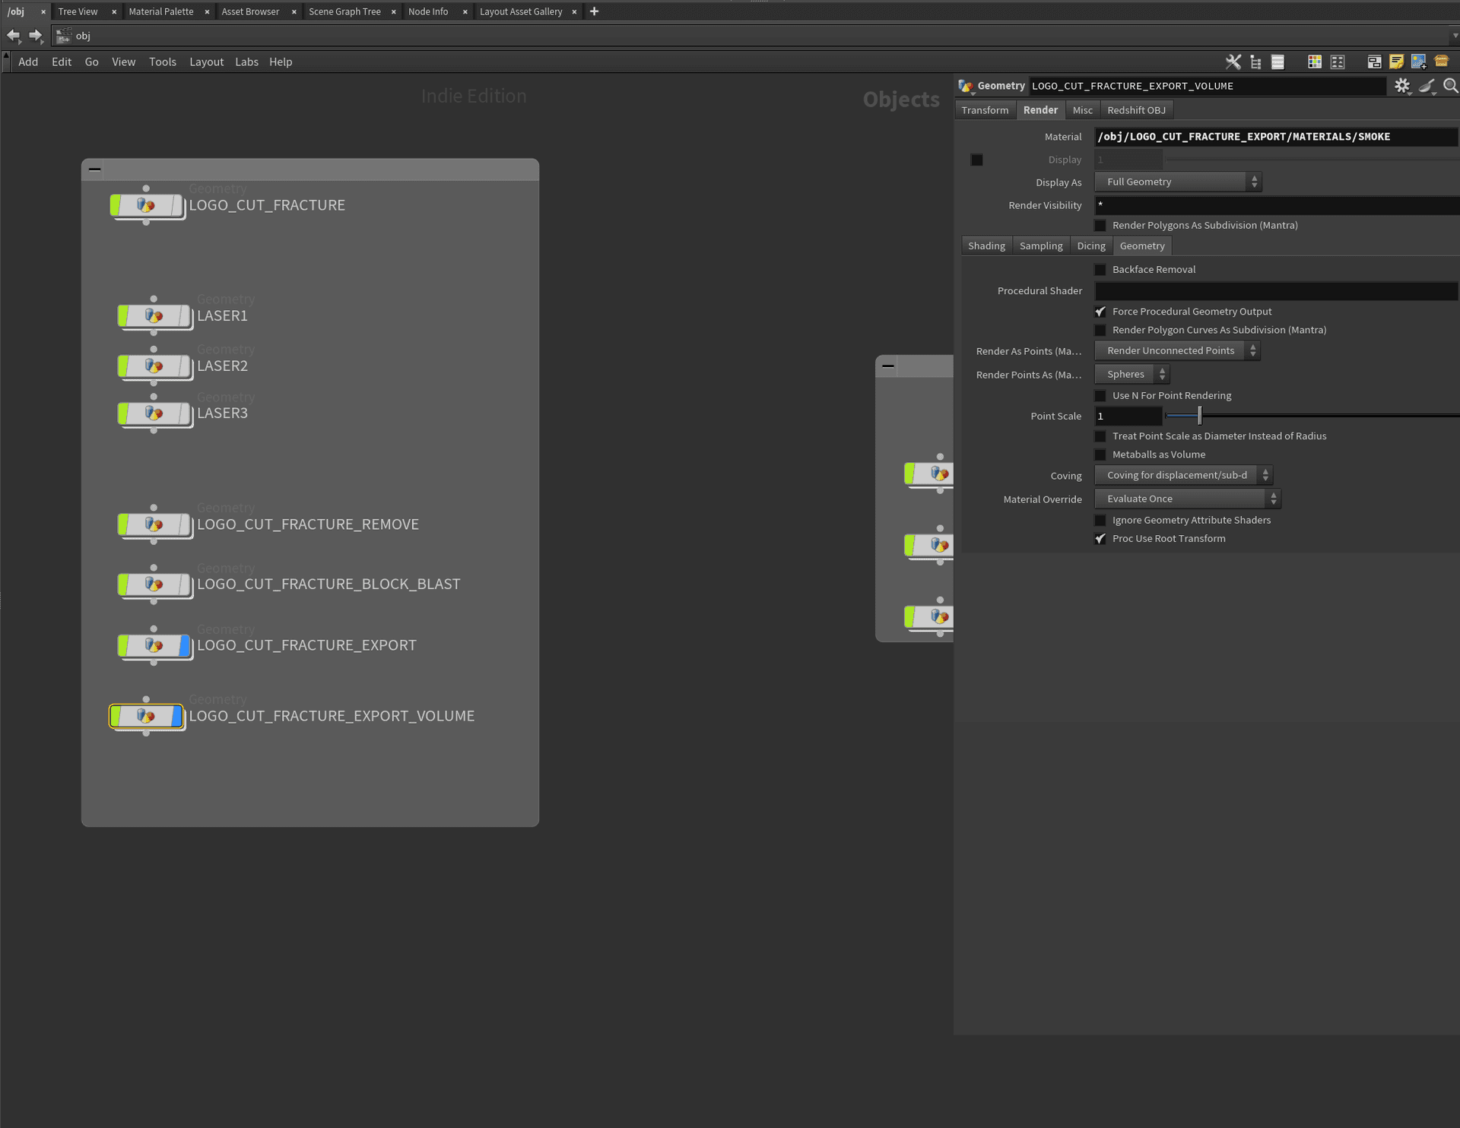Click the obj path icon in address bar
The image size is (1460, 1128).
[64, 36]
